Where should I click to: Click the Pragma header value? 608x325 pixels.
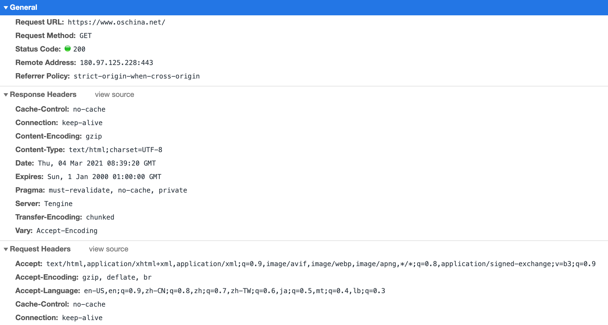[118, 190]
